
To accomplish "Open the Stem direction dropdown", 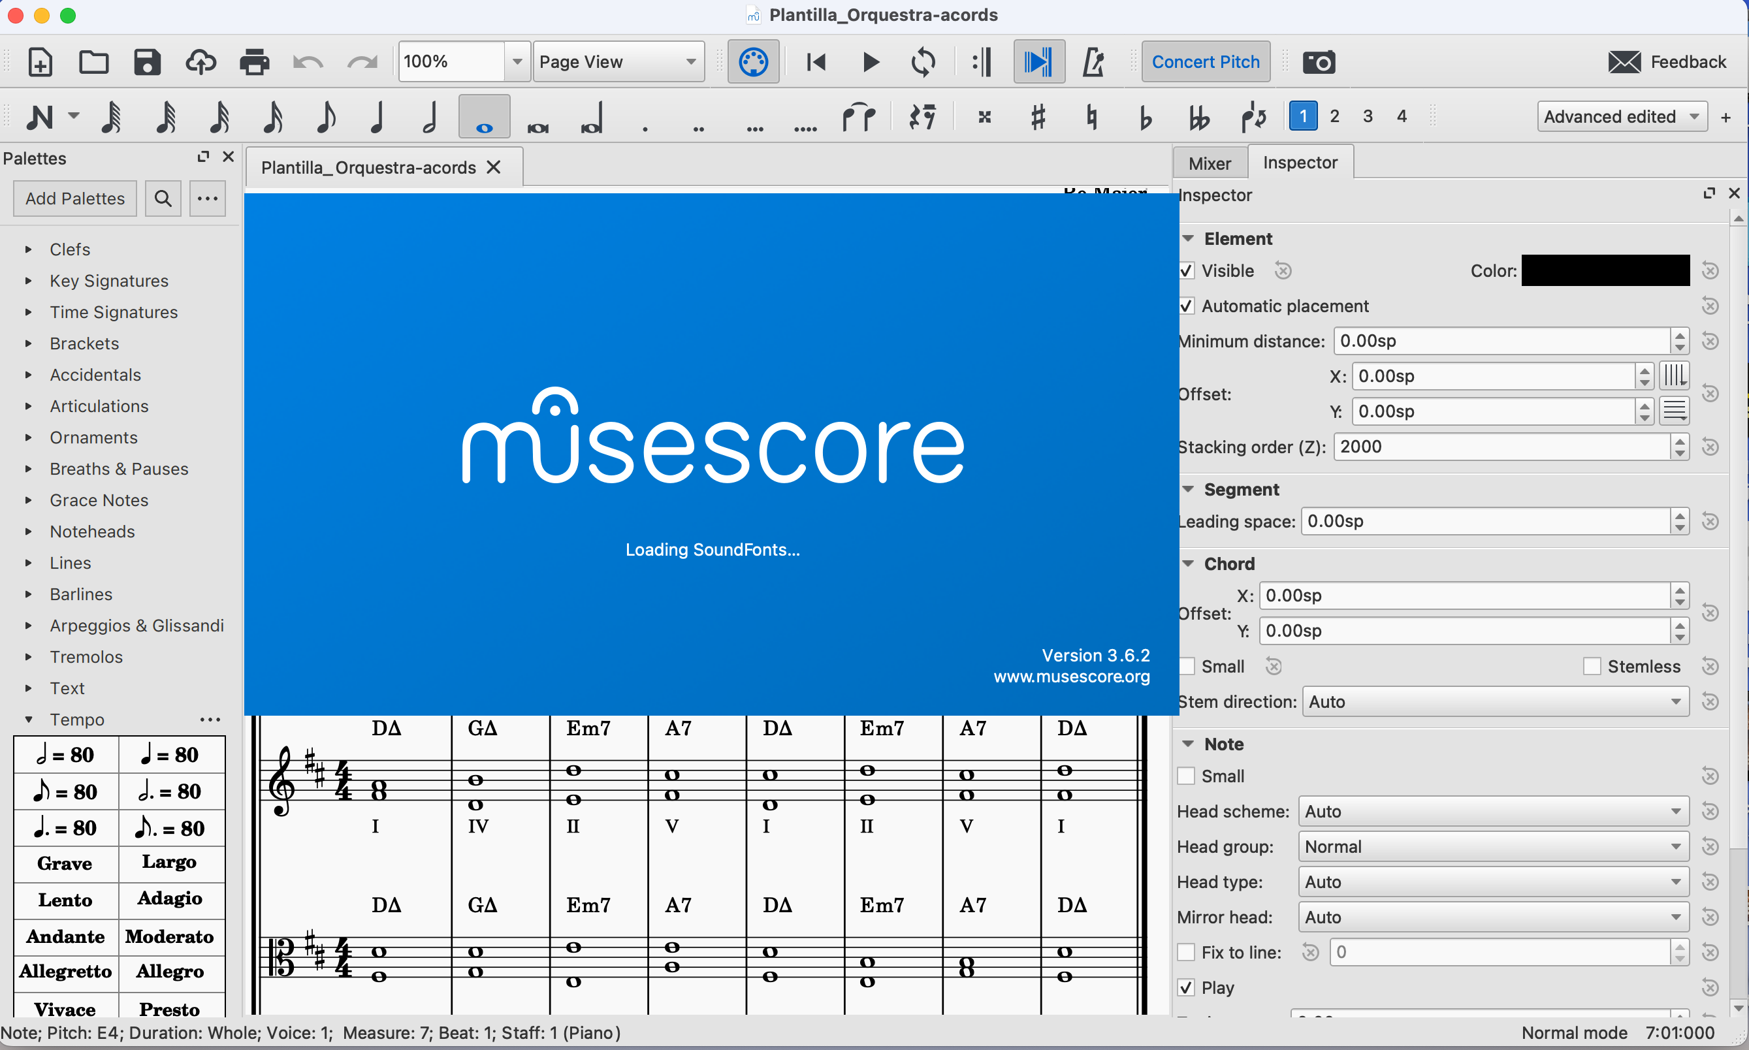I will coord(1494,702).
